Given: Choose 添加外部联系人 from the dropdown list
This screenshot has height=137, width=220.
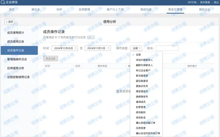Looking at the screenshot, I should tap(144, 60).
